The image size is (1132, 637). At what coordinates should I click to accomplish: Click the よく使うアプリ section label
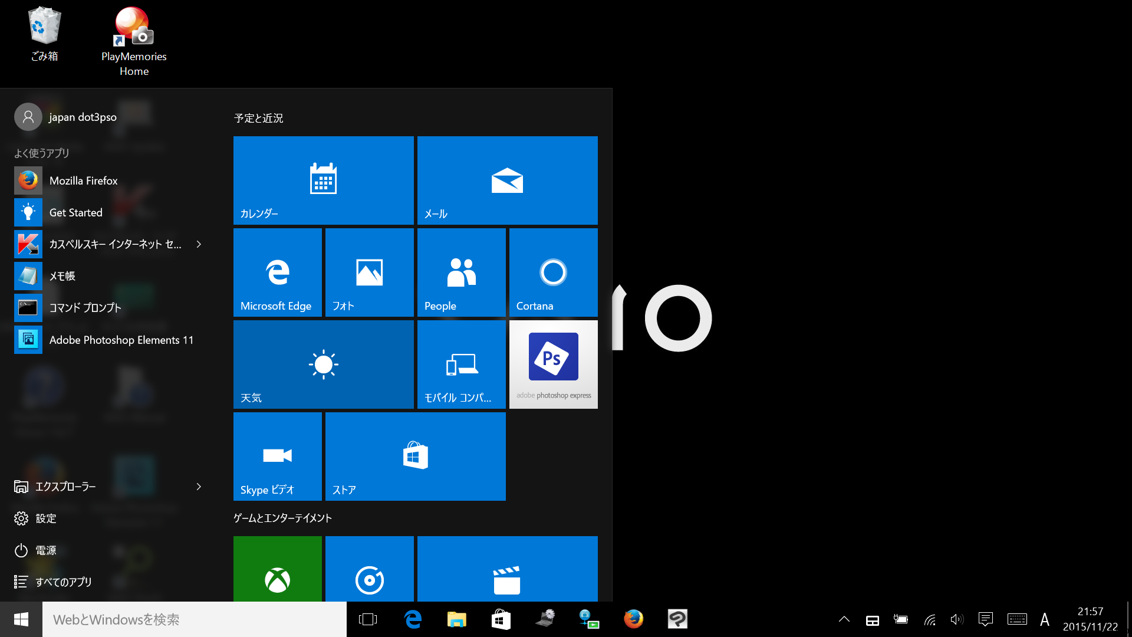click(42, 153)
